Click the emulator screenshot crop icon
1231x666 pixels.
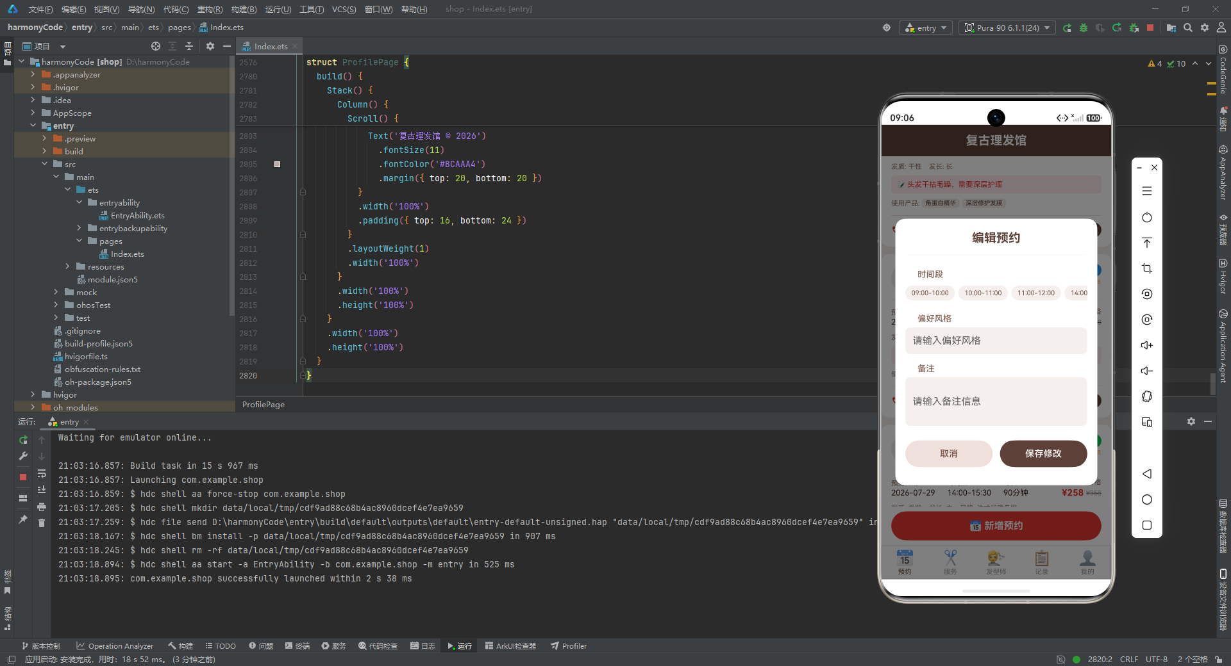[1147, 268]
